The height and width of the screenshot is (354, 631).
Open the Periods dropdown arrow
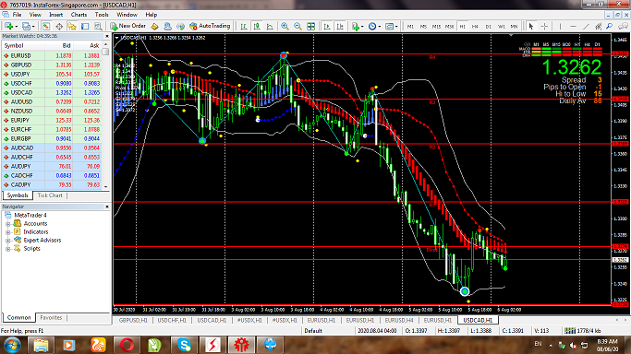click(379, 26)
